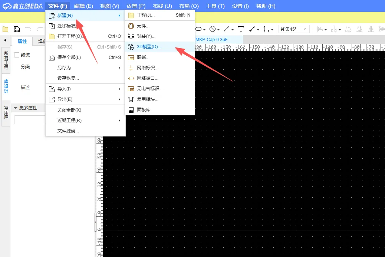Open the 所有工程 side tab
The image size is (385, 257).
[6, 60]
